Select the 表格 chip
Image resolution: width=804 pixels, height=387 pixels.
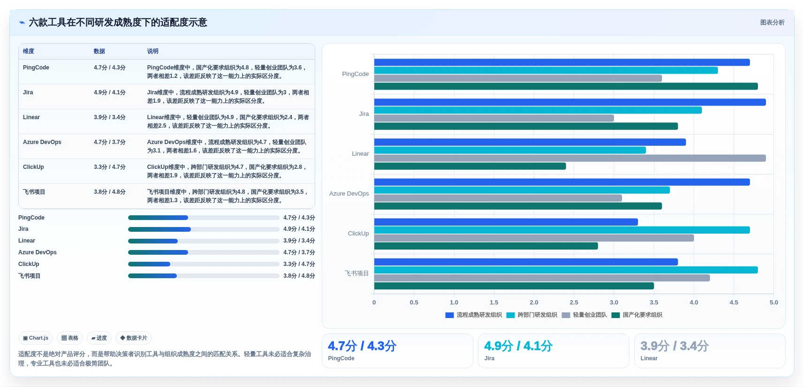point(70,338)
